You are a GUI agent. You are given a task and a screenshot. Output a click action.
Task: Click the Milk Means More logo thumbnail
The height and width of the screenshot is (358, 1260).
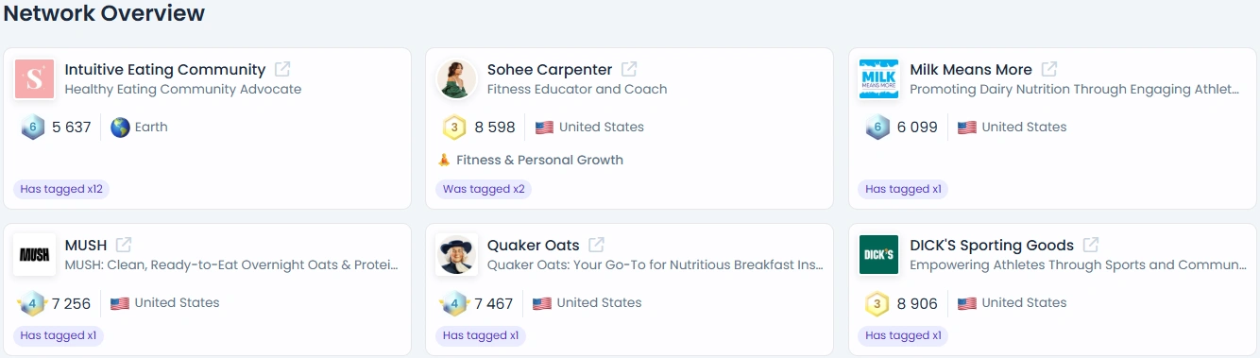pos(878,79)
